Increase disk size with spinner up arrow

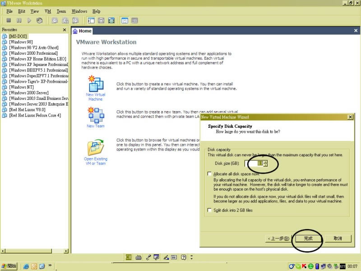pyautogui.click(x=265, y=162)
